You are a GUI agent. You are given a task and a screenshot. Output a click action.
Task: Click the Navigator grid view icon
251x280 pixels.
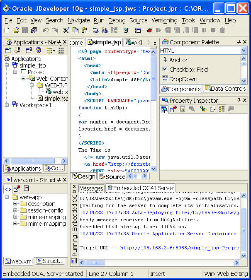[x=61, y=51]
